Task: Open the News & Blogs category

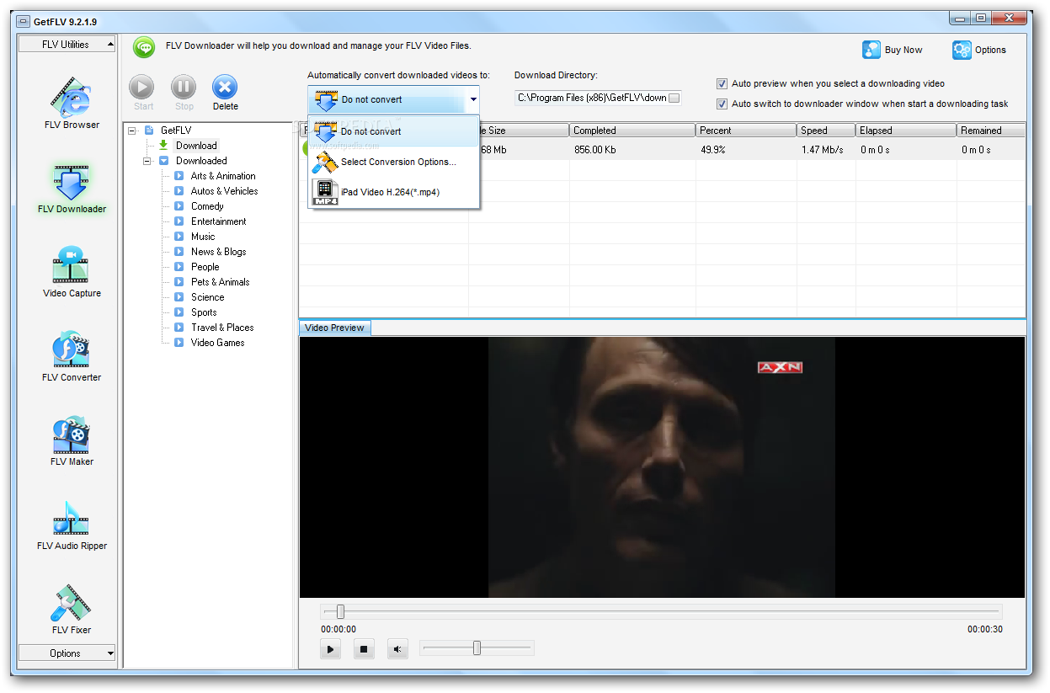Action: 218,252
